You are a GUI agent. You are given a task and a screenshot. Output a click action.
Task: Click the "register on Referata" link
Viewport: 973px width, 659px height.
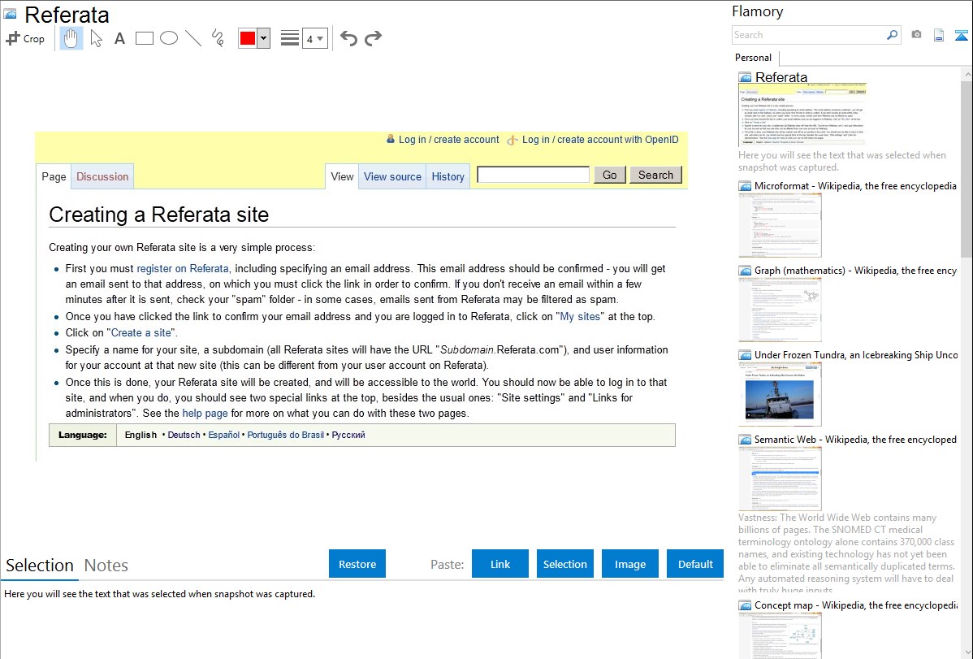pyautogui.click(x=183, y=269)
